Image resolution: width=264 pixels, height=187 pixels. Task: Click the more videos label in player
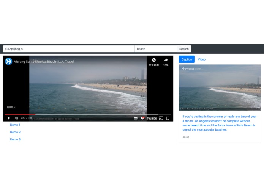tap(11, 108)
